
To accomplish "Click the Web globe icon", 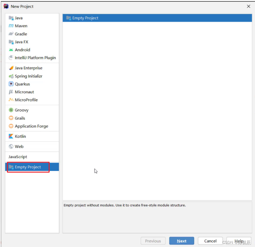I will (11, 146).
